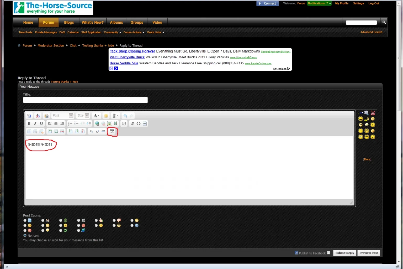Expand Forum Actions dropdown
Screen dimensions: 403x269
pos(134,32)
